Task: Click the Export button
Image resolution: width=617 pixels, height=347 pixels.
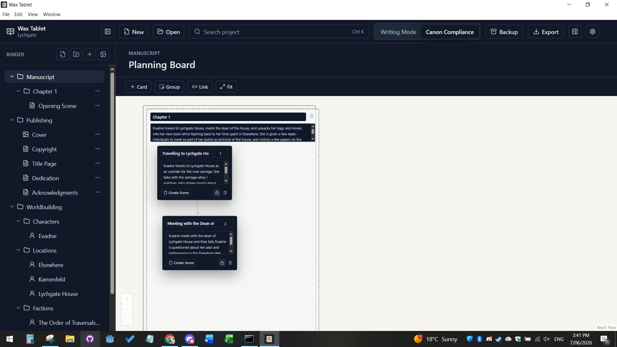Action: tap(546, 31)
